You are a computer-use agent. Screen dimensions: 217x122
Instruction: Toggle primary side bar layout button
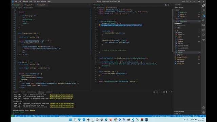(x=183, y=1)
